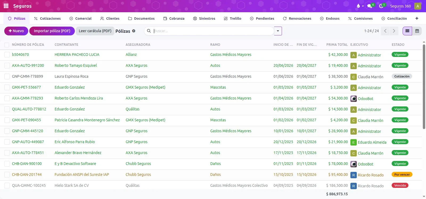Open the activities clock icon with badge 1
The image size is (426, 199).
click(381, 6)
